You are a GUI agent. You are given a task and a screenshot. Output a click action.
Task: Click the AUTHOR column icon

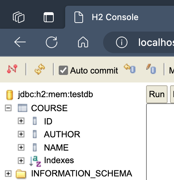tap(35, 134)
